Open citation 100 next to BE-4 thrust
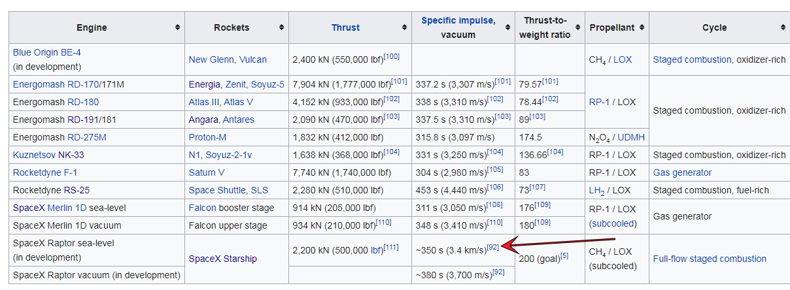The image size is (790, 290). (392, 56)
